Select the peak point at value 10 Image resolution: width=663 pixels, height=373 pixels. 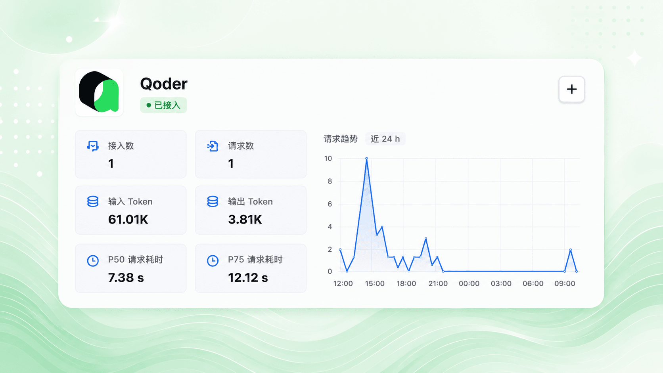[x=366, y=159]
